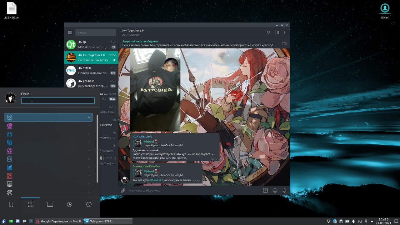Click the show desktop button in the taskbar corner

click(396, 221)
